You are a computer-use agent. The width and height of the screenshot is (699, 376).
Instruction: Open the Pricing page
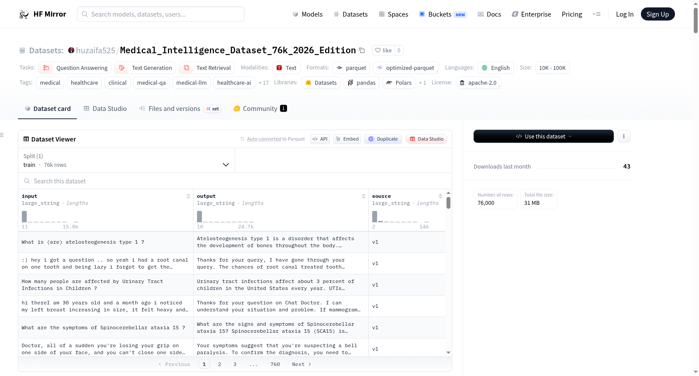click(572, 14)
